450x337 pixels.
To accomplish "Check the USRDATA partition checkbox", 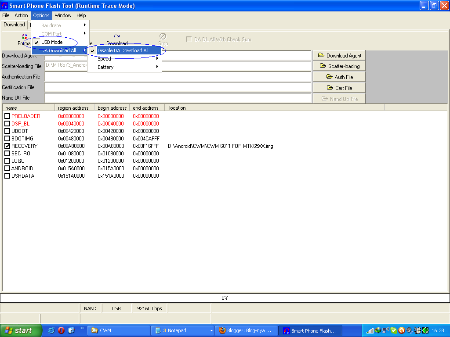I will [7, 176].
